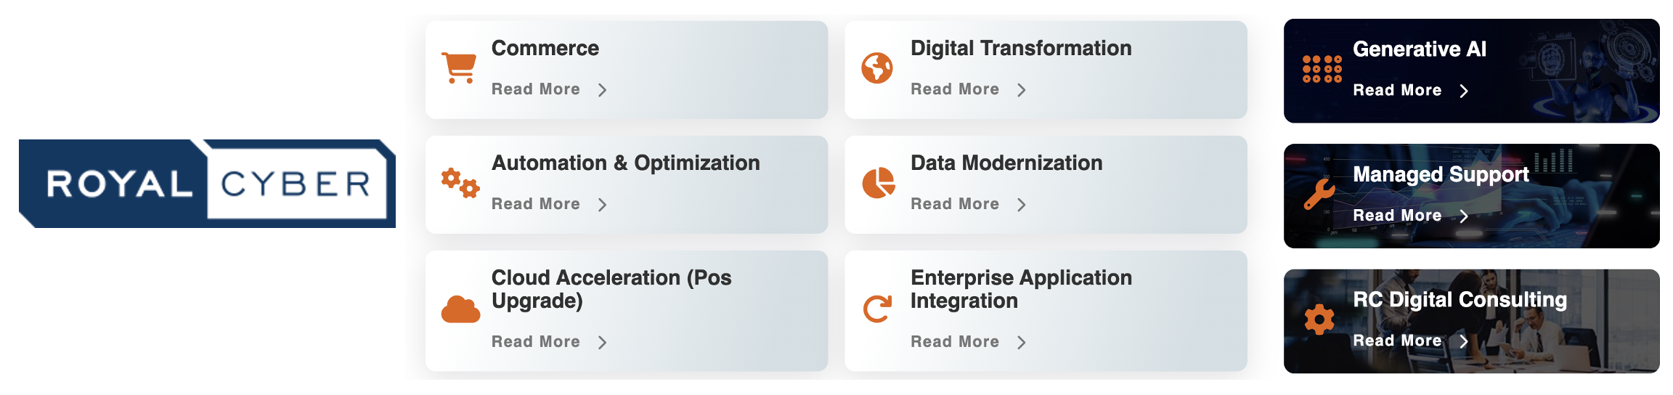The height and width of the screenshot is (395, 1673).
Task: Click the Cloud Acceleration cloud icon
Action: [460, 309]
